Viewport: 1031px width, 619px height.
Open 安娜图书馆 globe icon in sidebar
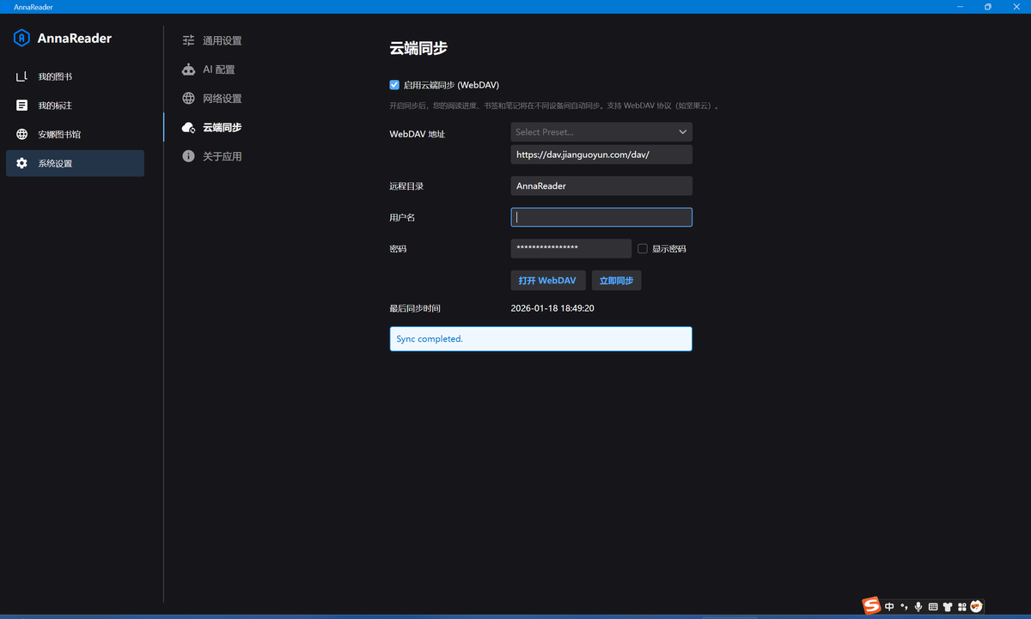[x=21, y=135]
